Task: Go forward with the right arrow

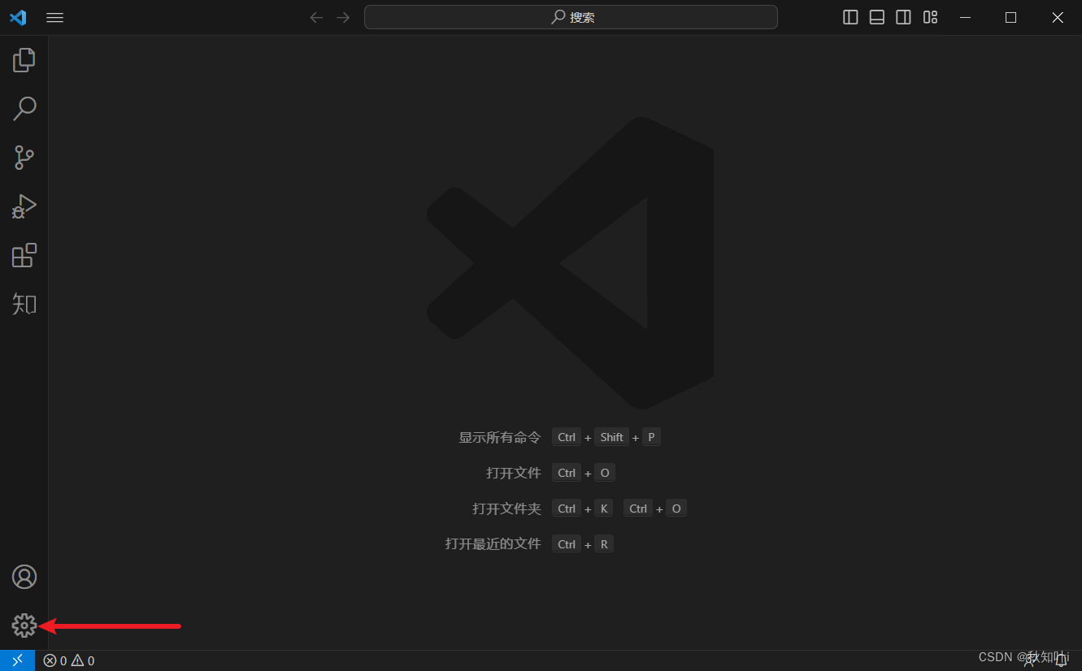Action: point(343,17)
